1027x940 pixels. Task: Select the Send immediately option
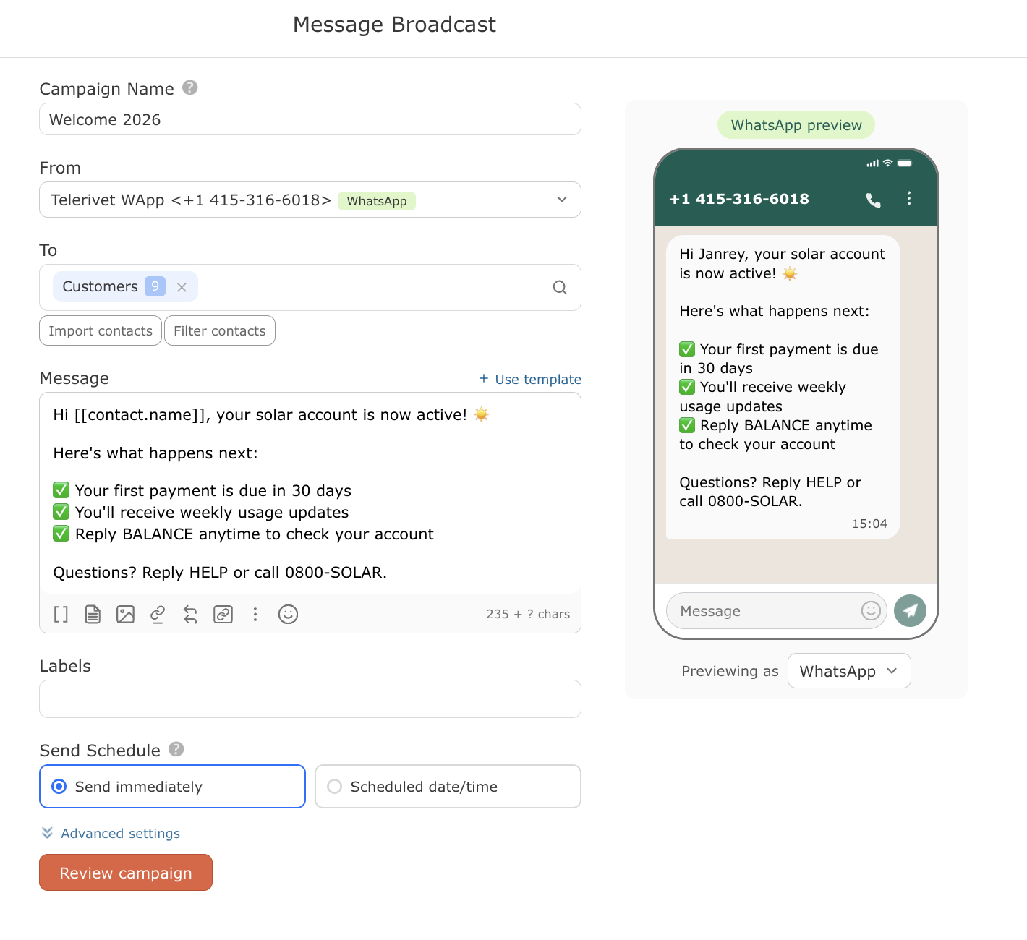(172, 786)
